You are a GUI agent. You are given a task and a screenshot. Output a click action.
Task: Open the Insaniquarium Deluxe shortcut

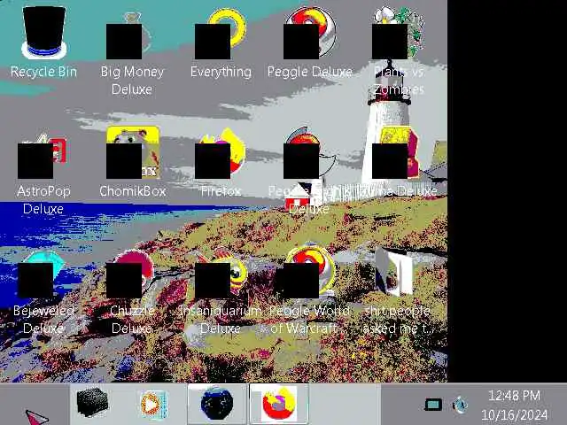click(x=221, y=274)
